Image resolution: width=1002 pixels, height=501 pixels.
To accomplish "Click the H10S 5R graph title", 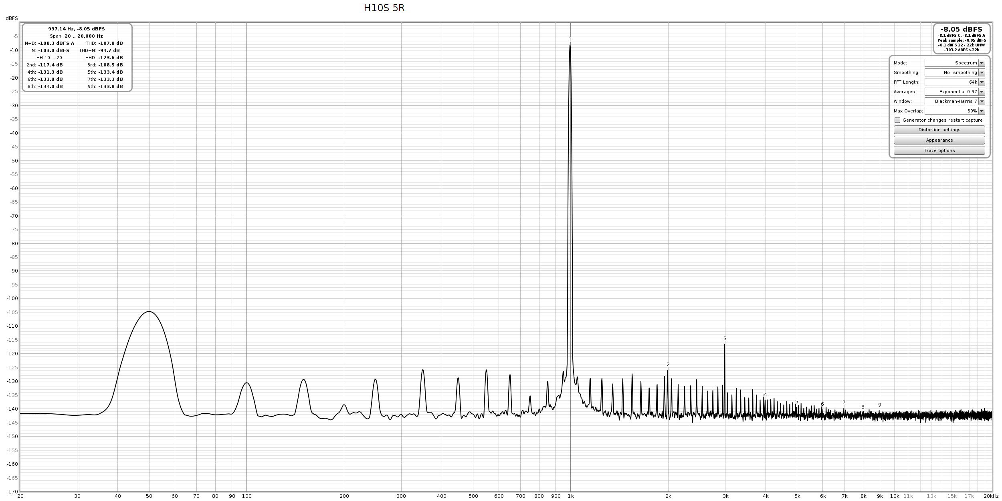I will tap(384, 8).
